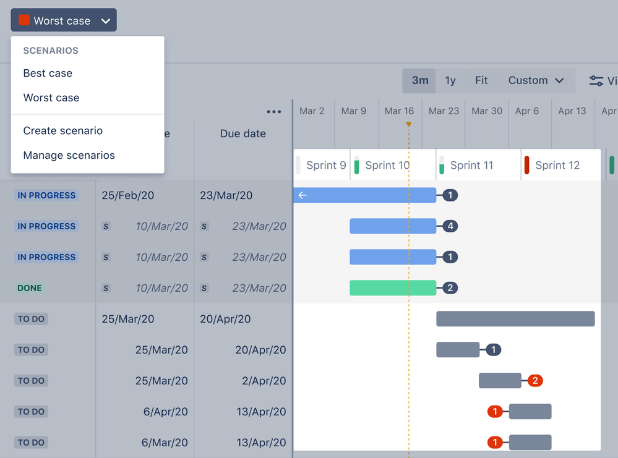
Task: Select the Sprint 10 header
Action: tap(393, 165)
